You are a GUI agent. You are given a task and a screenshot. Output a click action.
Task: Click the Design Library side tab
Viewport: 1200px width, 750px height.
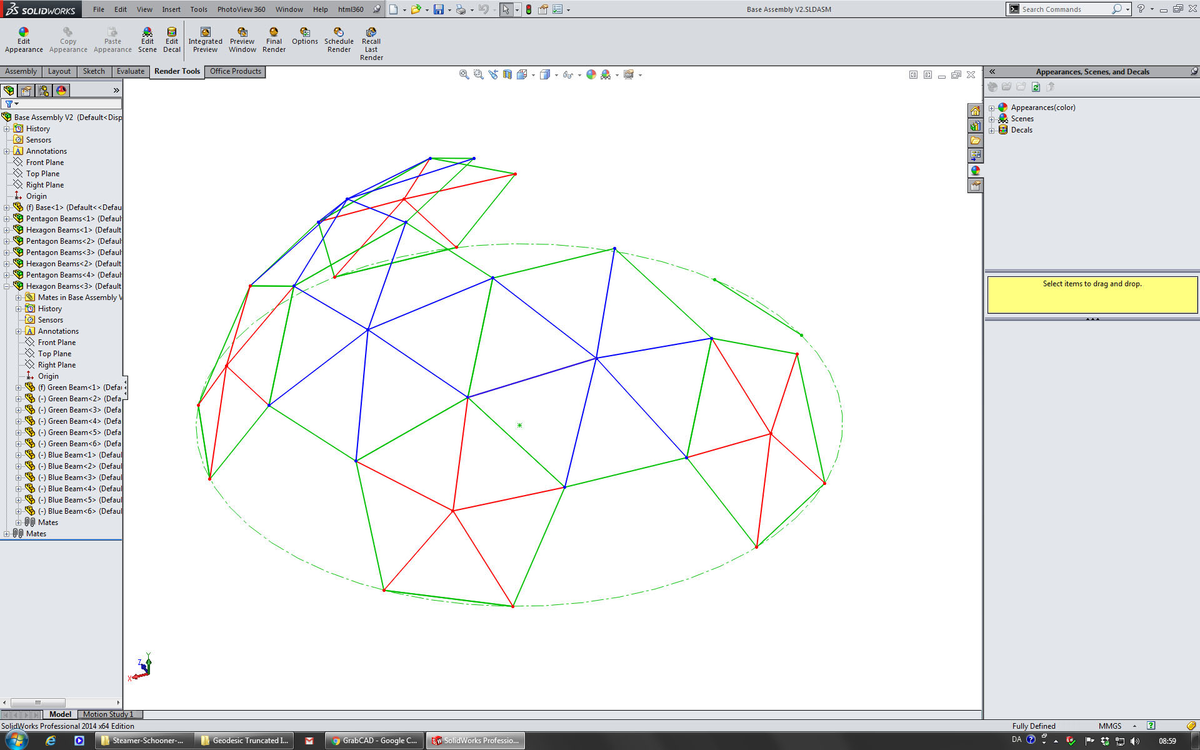point(975,126)
